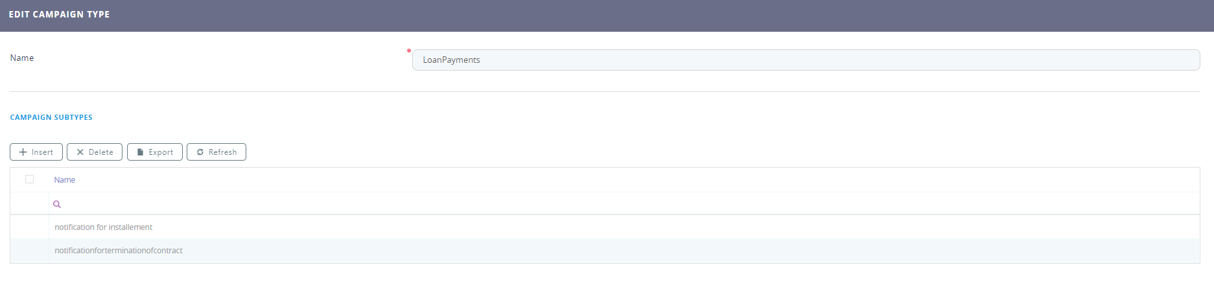
Task: Click the file icon on Export
Action: pos(140,152)
